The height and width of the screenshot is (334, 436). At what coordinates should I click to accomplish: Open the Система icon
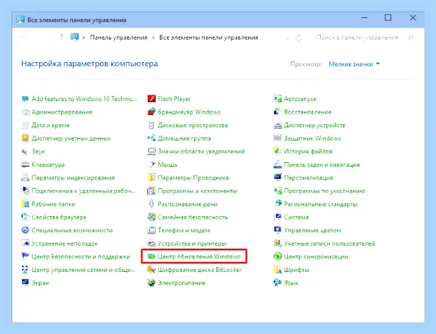point(277,217)
